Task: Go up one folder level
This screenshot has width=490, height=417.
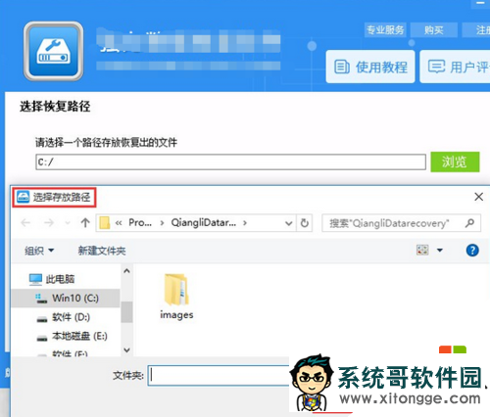Action: 85,223
